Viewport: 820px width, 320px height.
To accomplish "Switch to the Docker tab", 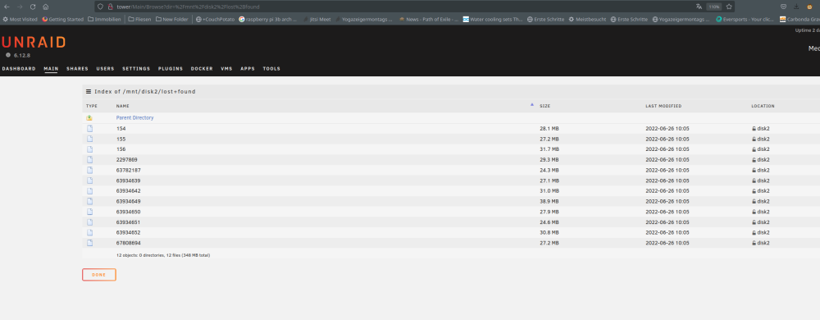I will [x=202, y=68].
